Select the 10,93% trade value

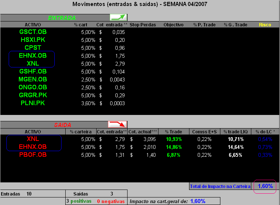click(x=174, y=139)
